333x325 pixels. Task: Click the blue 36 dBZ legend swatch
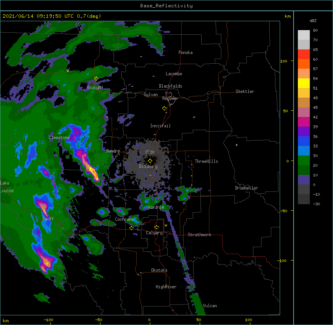(304, 141)
